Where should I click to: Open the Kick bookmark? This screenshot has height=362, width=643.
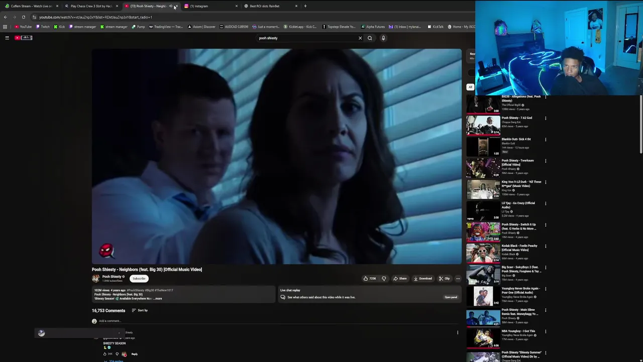click(x=60, y=27)
